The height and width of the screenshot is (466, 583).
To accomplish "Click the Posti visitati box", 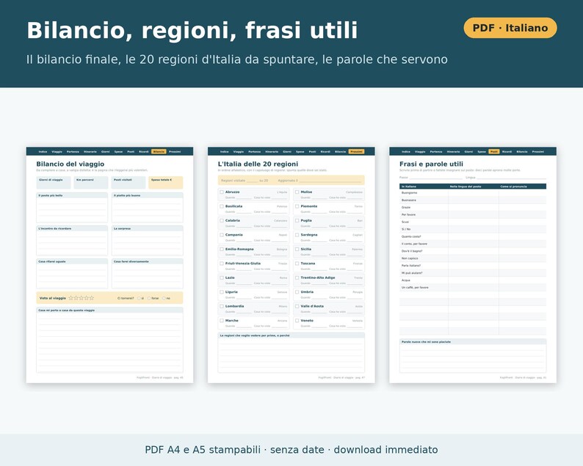I will click(x=128, y=183).
